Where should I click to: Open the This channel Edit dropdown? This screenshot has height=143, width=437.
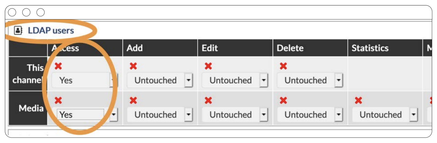(235, 80)
